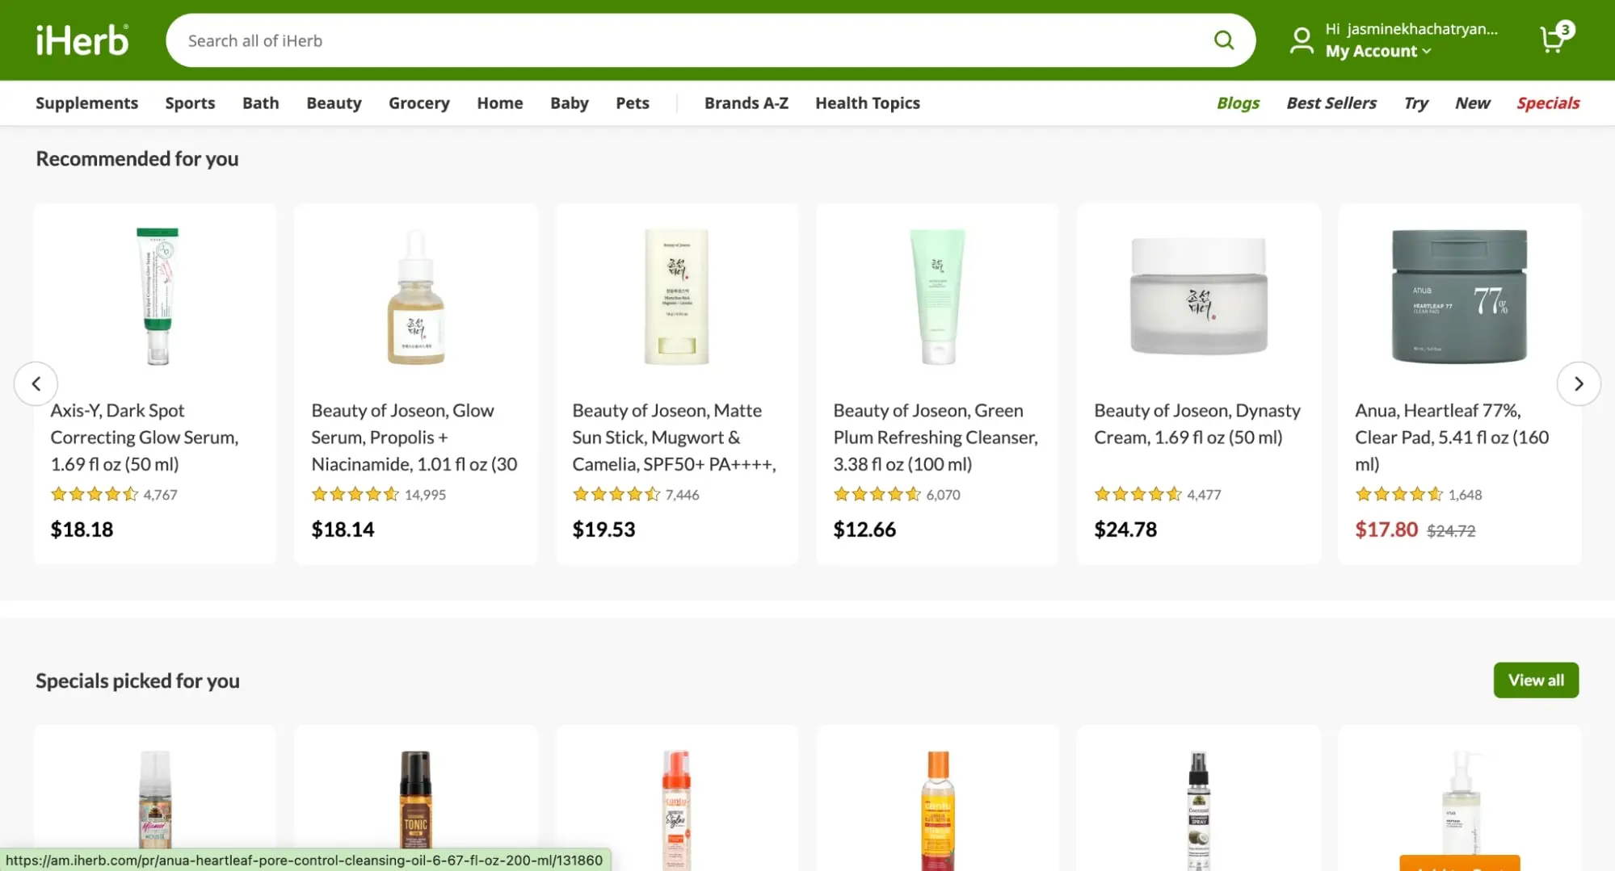Click the 4,477 reviews rating

(1158, 494)
